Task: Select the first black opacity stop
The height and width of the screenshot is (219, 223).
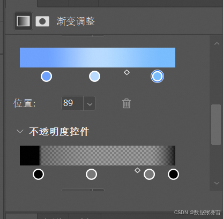Action: pos(39,174)
